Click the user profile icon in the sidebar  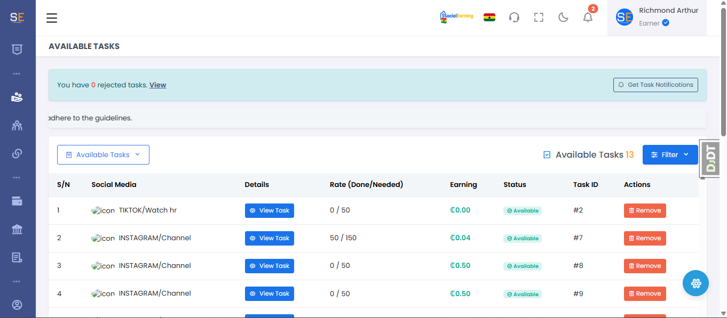pos(17,305)
